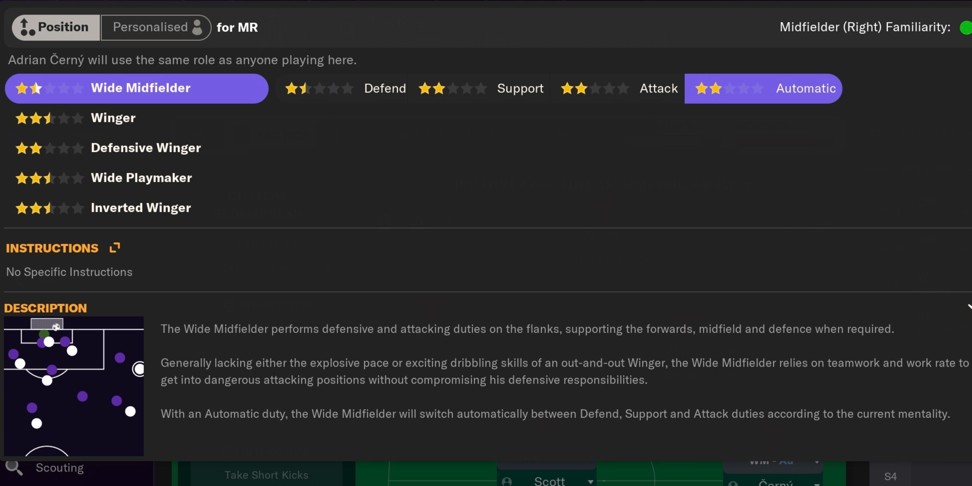972x486 pixels.
Task: Click the Take Short Kicks option
Action: tap(266, 475)
